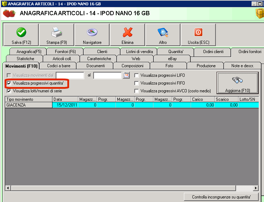Click the Scarico cell in the GIACENZA row
The height and width of the screenshot is (202, 264).
(x=226, y=105)
